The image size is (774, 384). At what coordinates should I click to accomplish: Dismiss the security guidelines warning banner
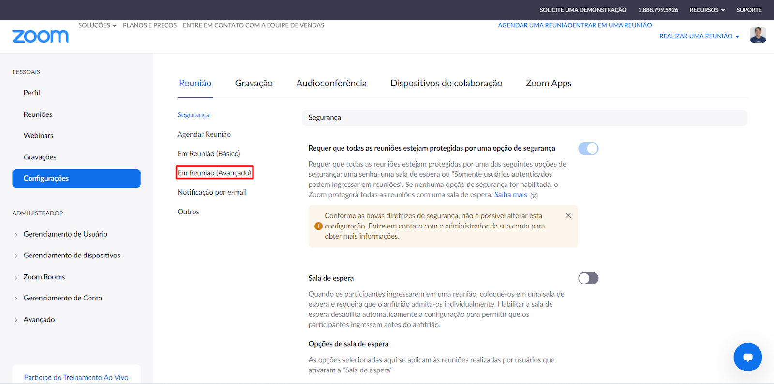[568, 215]
